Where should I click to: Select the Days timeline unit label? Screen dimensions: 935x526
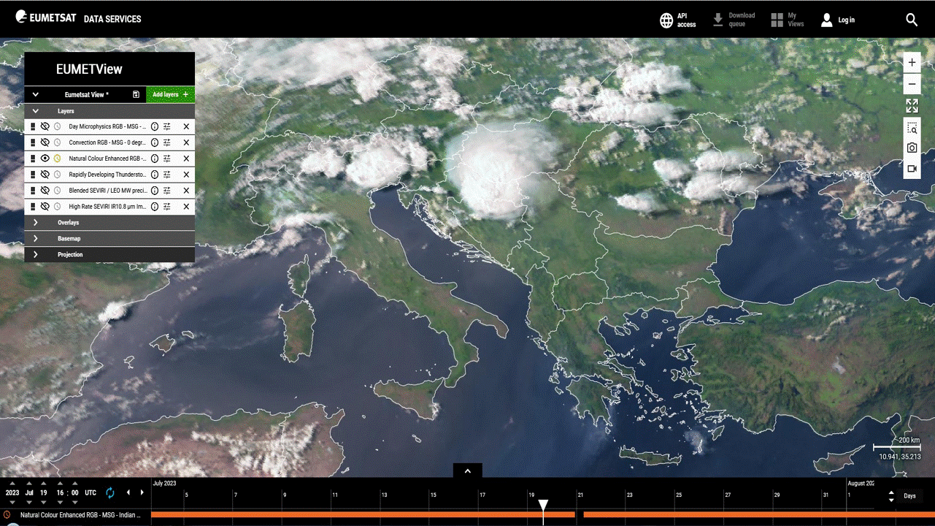pos(909,496)
